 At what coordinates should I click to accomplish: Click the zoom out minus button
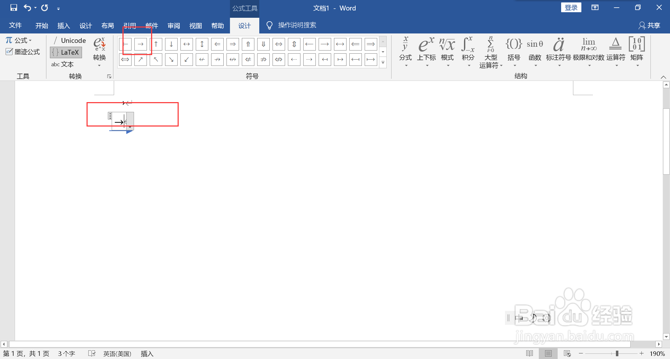[581, 353]
